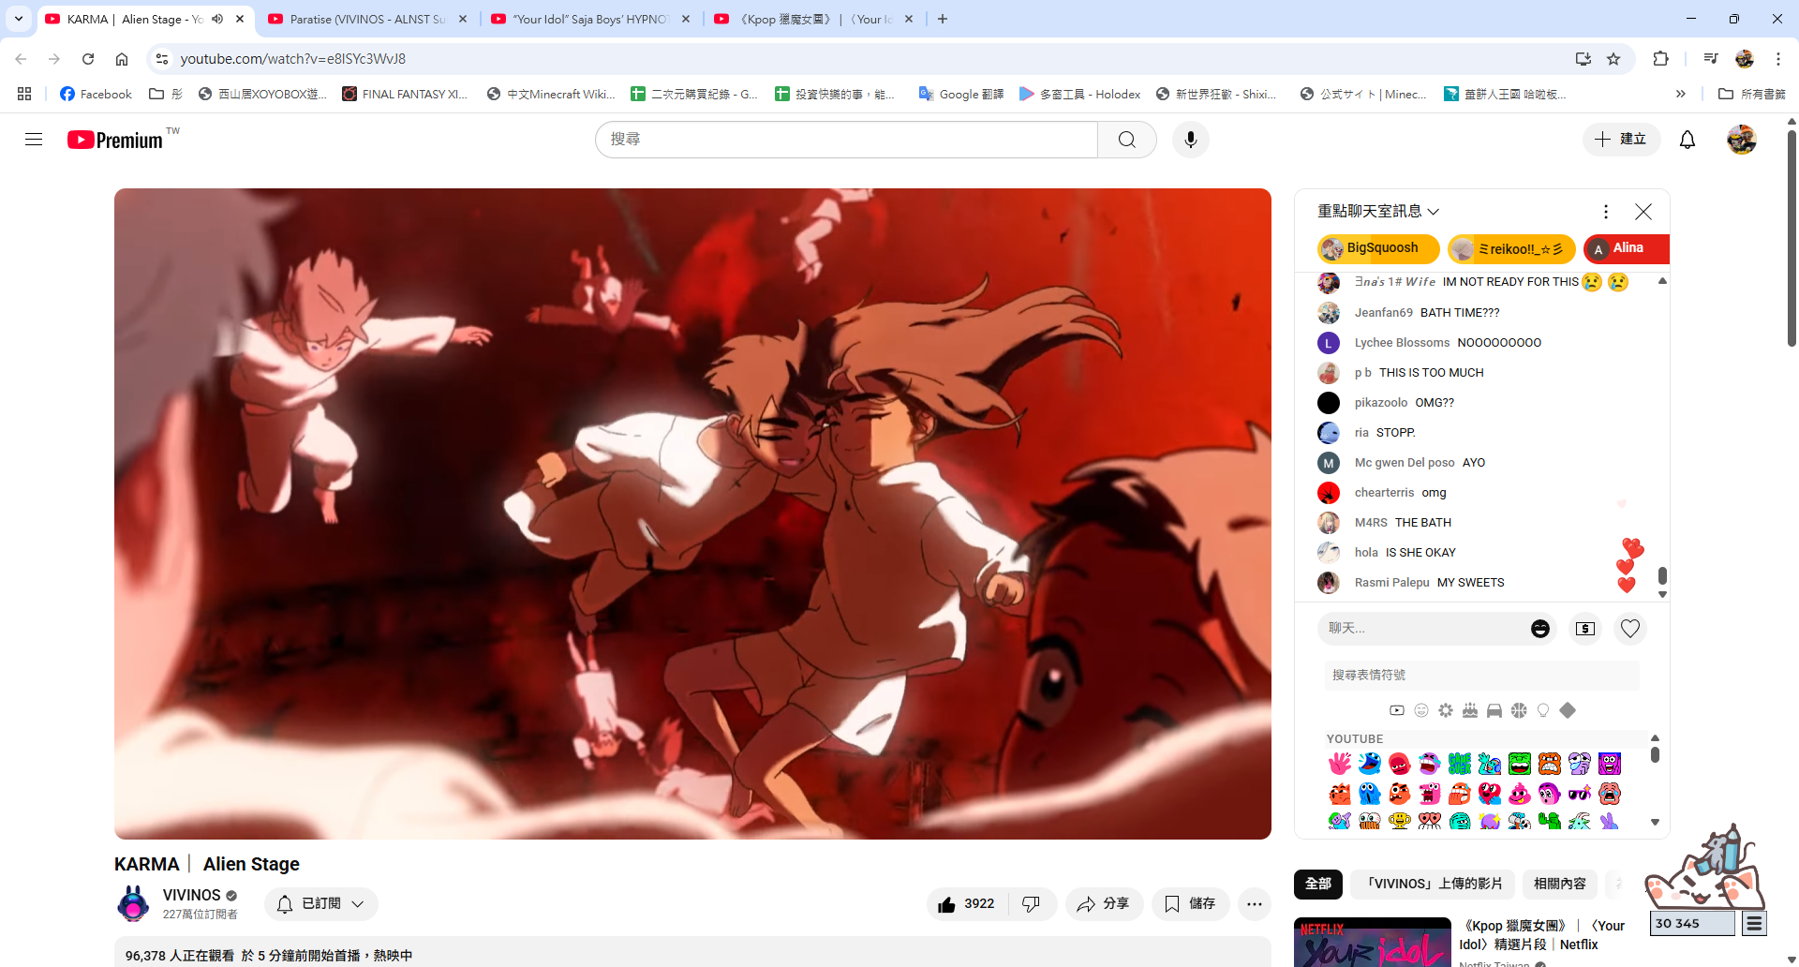Select the basketball activities emoji category

tap(1519, 710)
